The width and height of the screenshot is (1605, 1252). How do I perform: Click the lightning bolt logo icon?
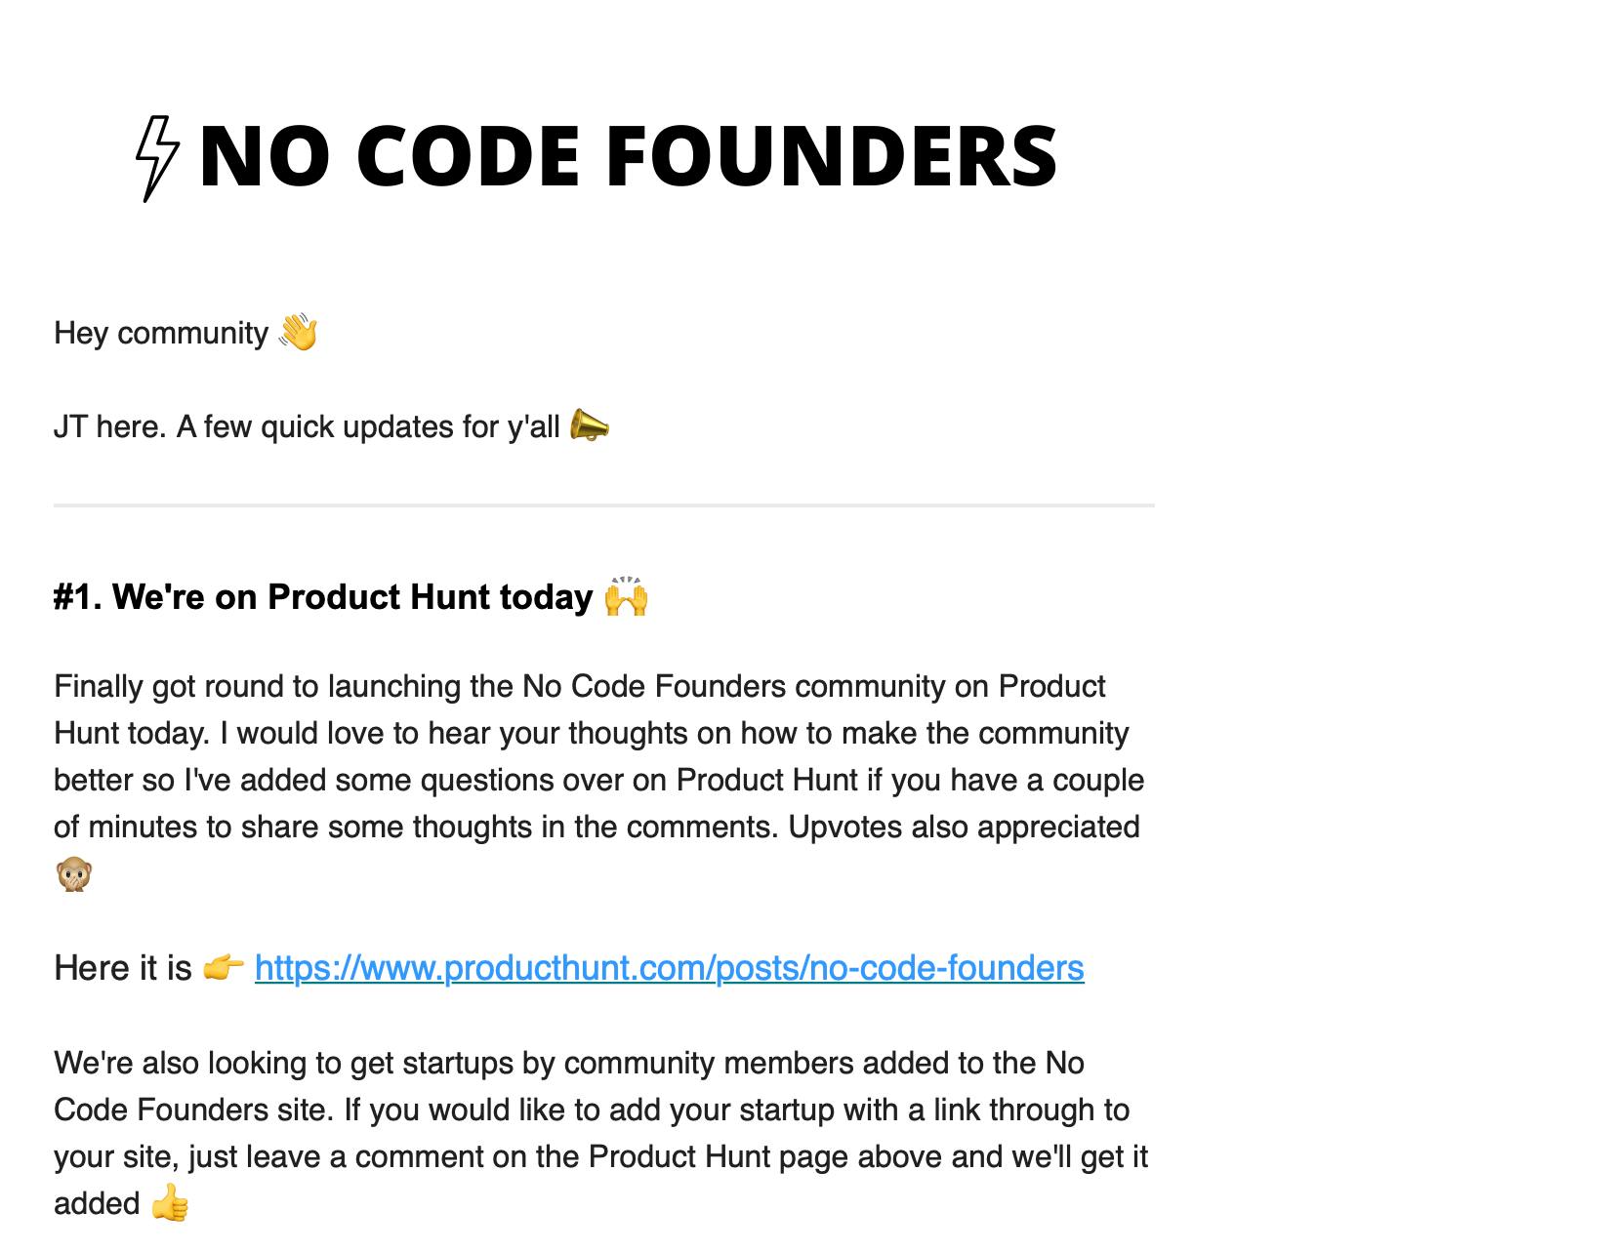[x=157, y=158]
